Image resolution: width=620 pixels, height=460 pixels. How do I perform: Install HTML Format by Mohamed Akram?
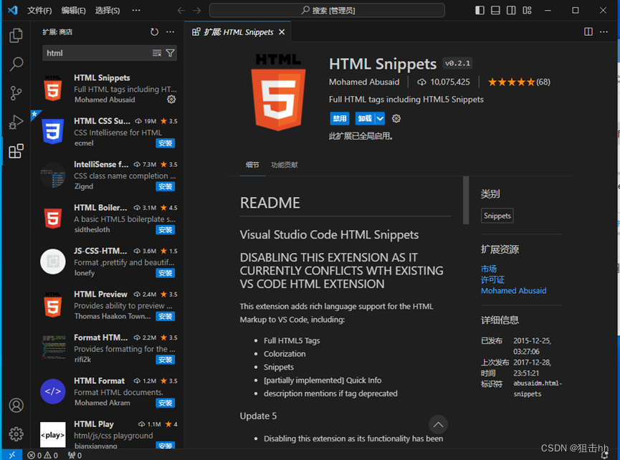tap(166, 403)
